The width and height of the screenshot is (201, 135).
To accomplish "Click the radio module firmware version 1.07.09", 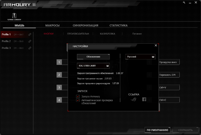I will [x=115, y=83].
